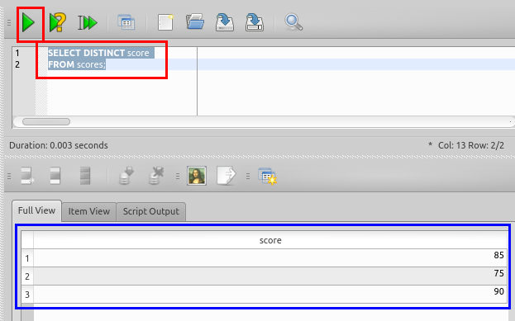Open the Script Output tab
Image resolution: width=515 pixels, height=321 pixels.
tap(151, 211)
